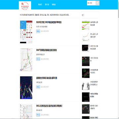Open sidebar title beside red arc chart thumbnail
Screen dimensions: 119x119
click(94, 107)
